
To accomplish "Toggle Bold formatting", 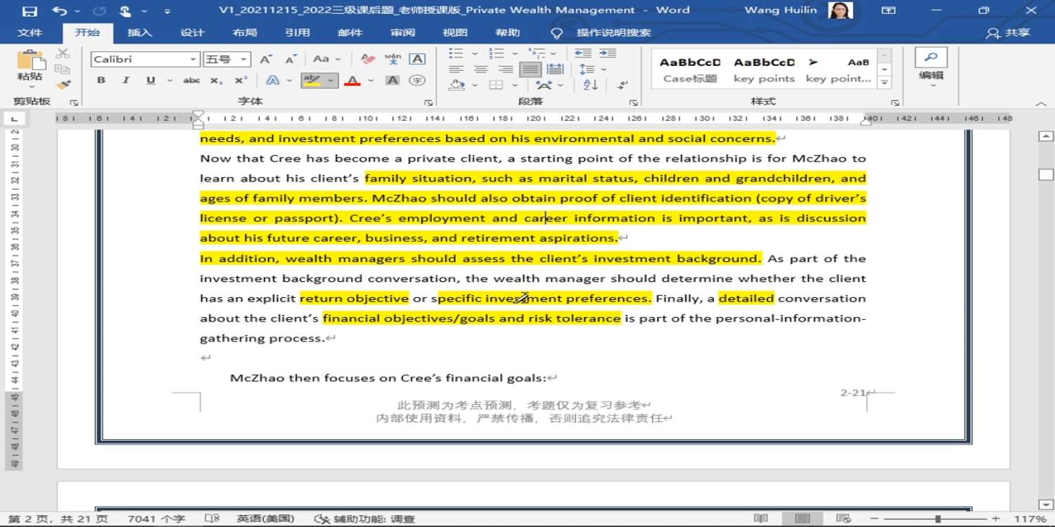I will 101,80.
